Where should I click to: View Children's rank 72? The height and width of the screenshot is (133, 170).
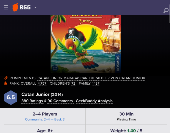(73, 83)
